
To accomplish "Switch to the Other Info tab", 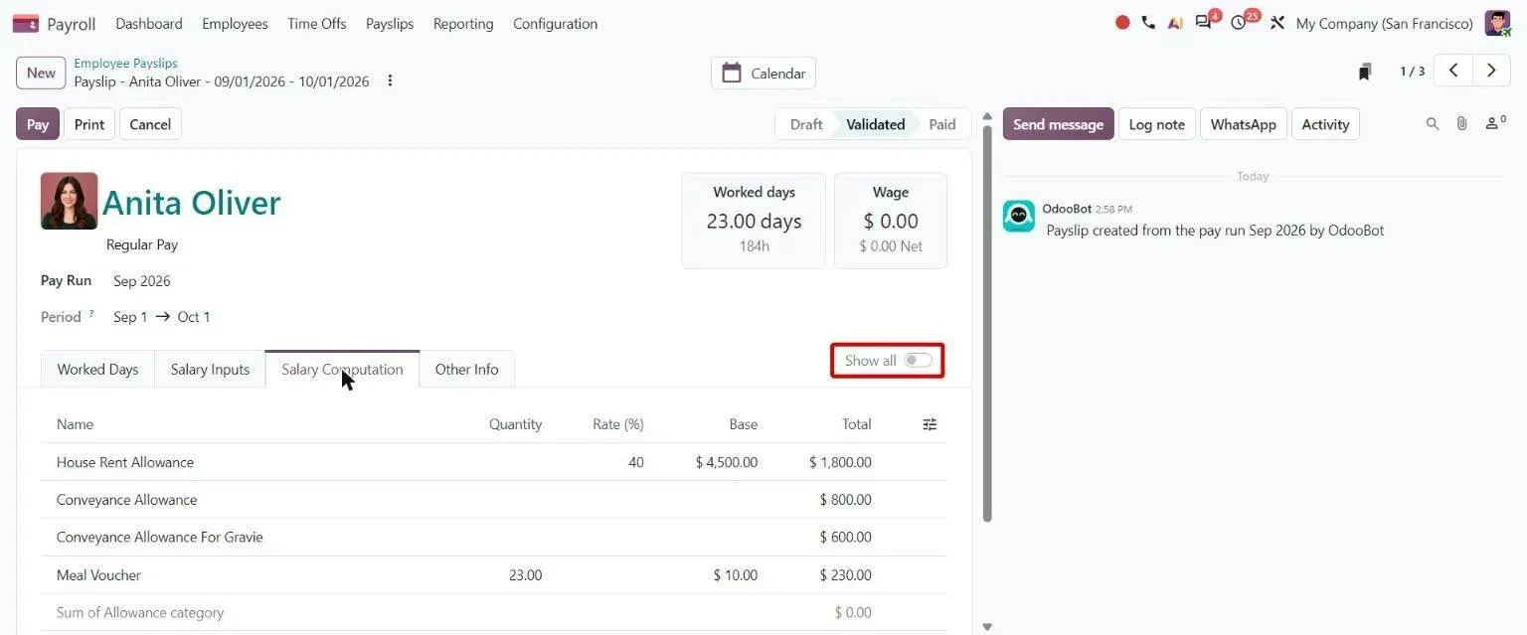I will [466, 369].
